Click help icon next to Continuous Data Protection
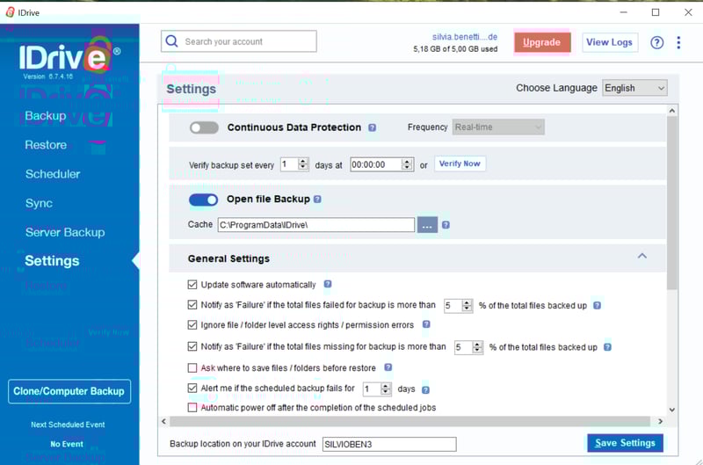 (x=372, y=127)
